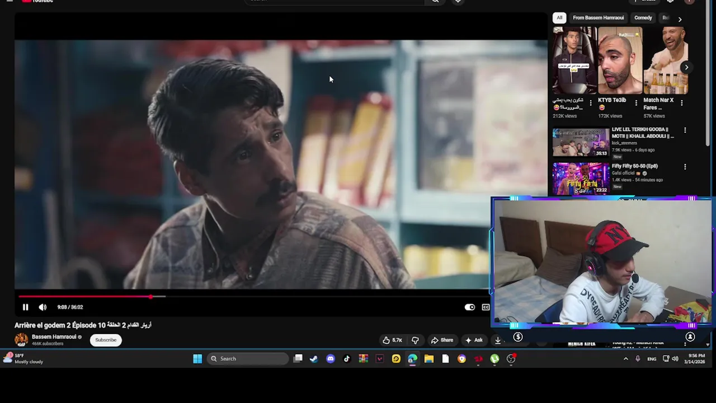
Task: Click the Fifty Fifty 50-50 (Ep8) title
Action: click(634, 166)
